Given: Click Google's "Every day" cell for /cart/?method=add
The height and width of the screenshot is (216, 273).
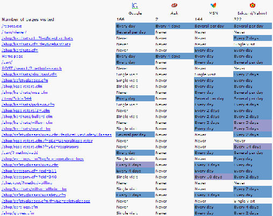Looking at the screenshot, I should click(x=135, y=153).
